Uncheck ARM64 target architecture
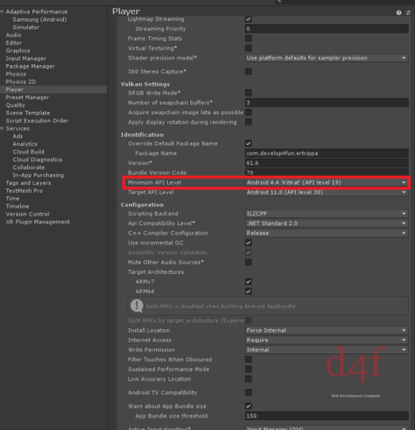415x430 pixels. (248, 291)
